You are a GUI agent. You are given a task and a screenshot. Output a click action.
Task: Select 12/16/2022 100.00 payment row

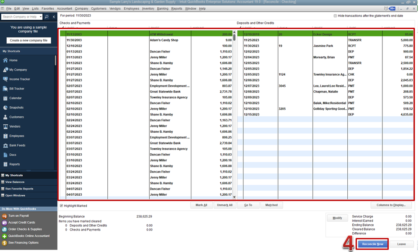146,46
